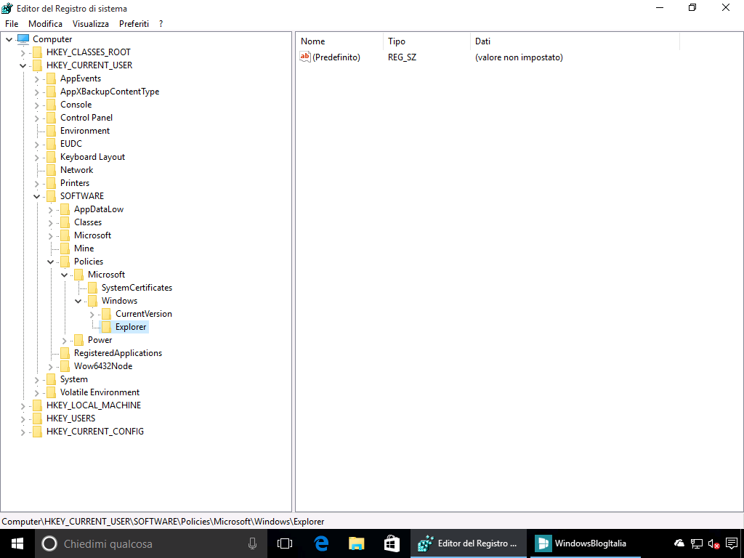Sort values by Tipo column header
The height and width of the screenshot is (558, 744).
tap(426, 41)
